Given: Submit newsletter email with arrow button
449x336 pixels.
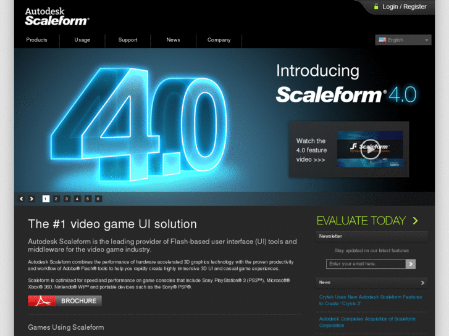Looking at the screenshot, I should pos(410,264).
